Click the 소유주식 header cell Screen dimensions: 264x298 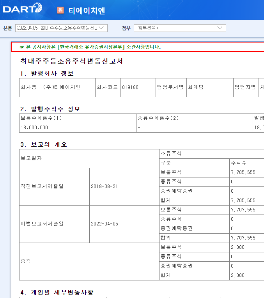click(x=211, y=154)
